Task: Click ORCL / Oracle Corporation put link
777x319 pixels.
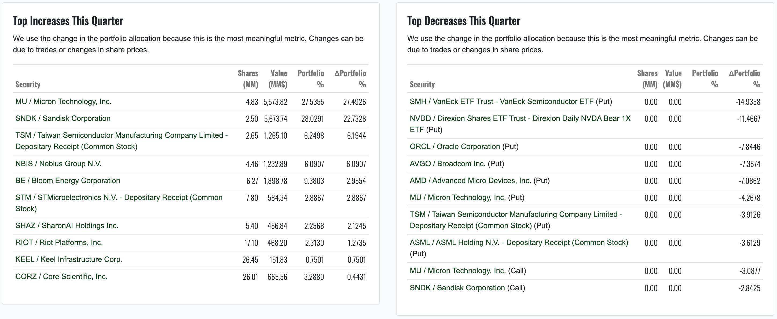Action: (455, 147)
